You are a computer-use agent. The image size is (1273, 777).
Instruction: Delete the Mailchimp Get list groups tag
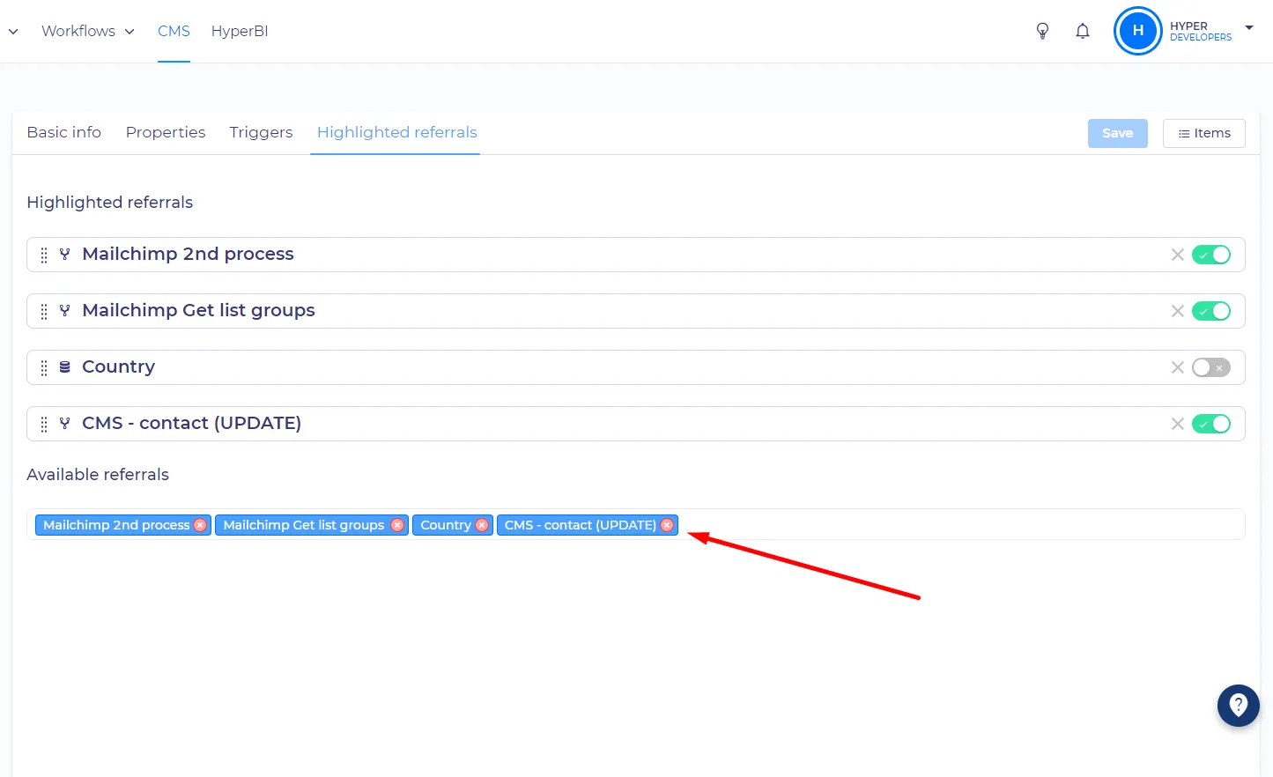pyautogui.click(x=397, y=525)
